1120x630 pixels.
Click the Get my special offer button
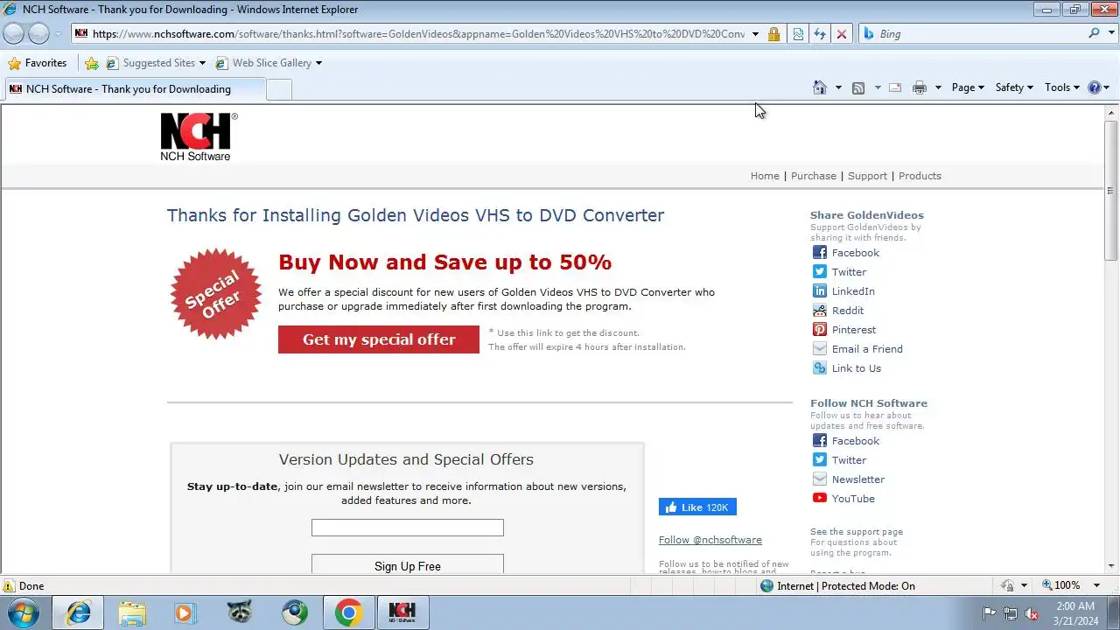coord(379,339)
